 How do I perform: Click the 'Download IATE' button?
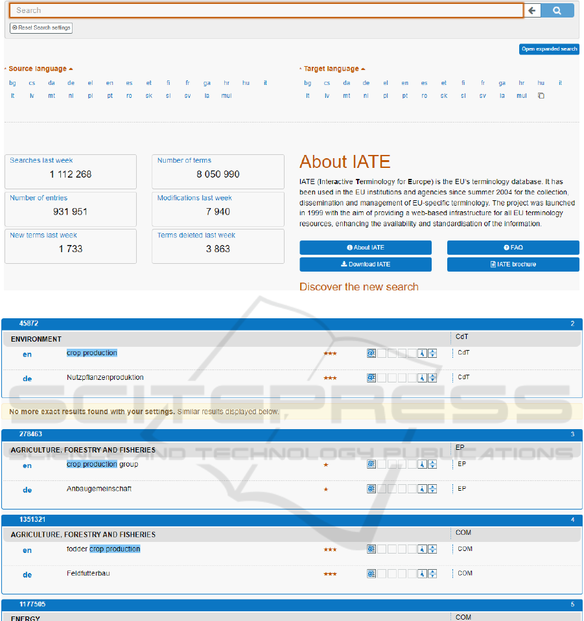366,264
